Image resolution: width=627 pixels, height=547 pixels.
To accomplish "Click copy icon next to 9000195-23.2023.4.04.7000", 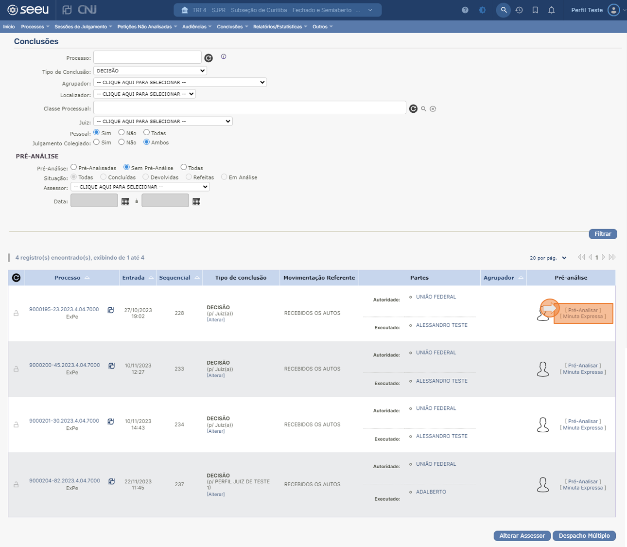I will pos(111,310).
